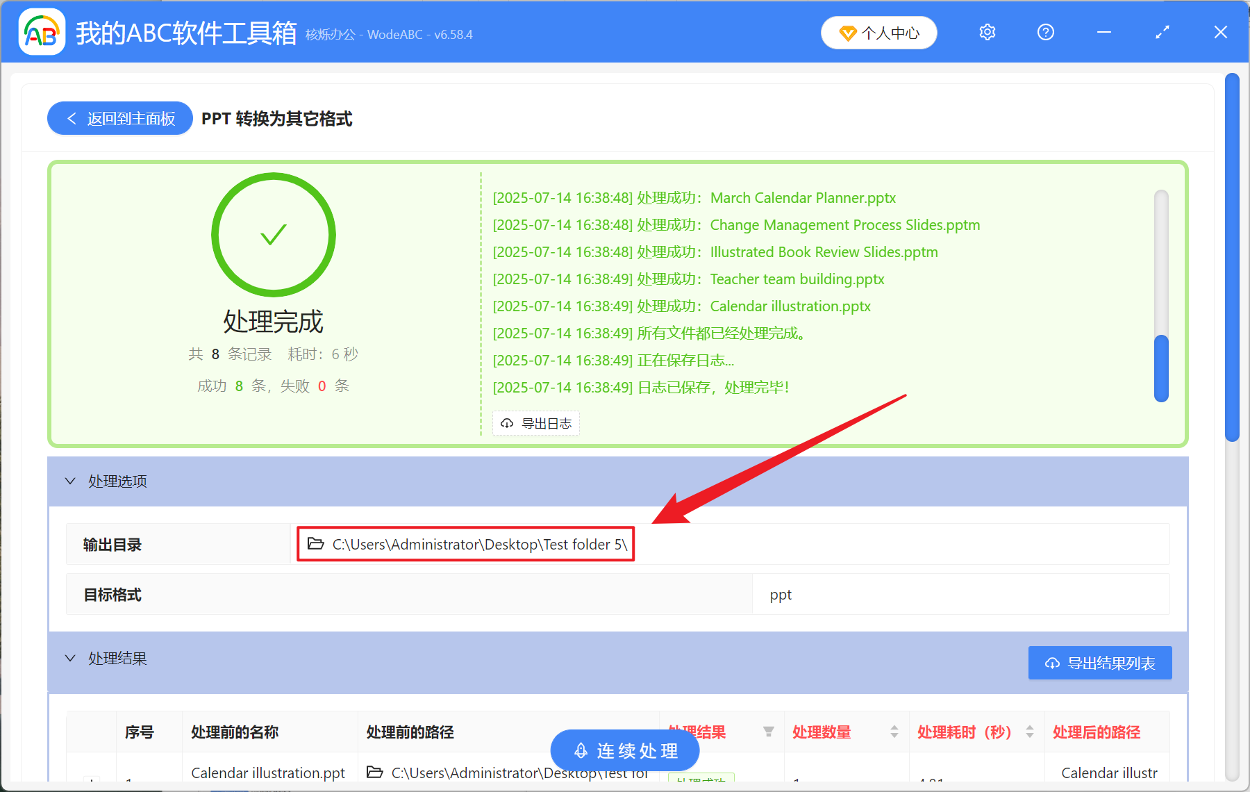The width and height of the screenshot is (1250, 792).
Task: Open settings with the gear icon
Action: click(x=987, y=32)
